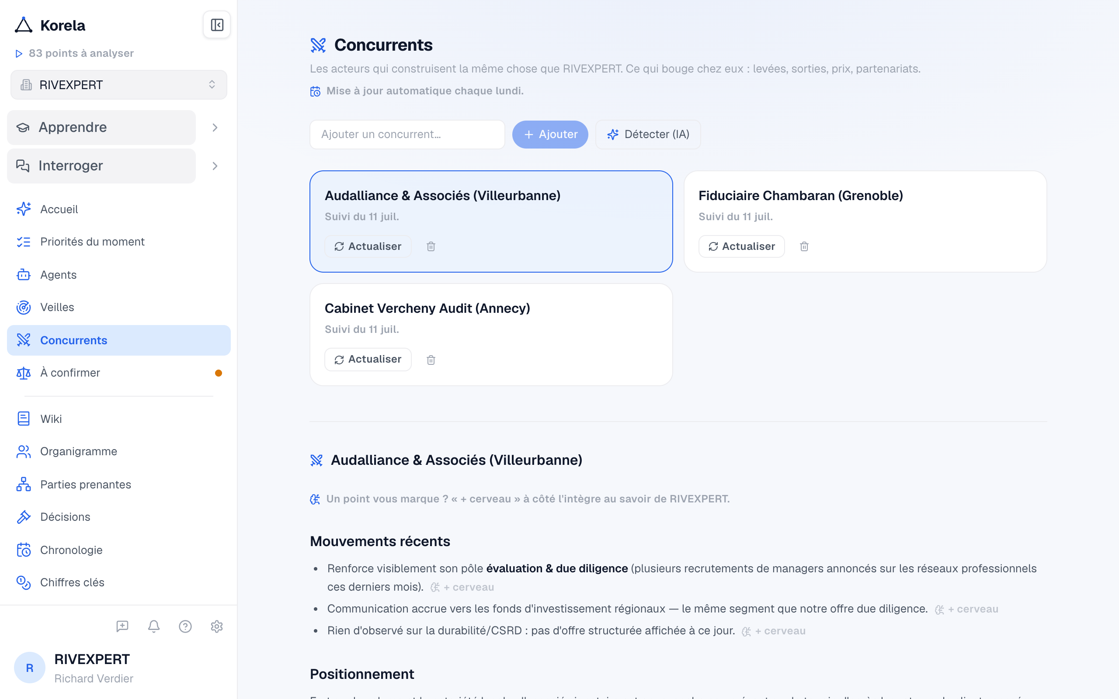Click Détecter (IA) button
This screenshot has height=699, width=1119.
648,135
